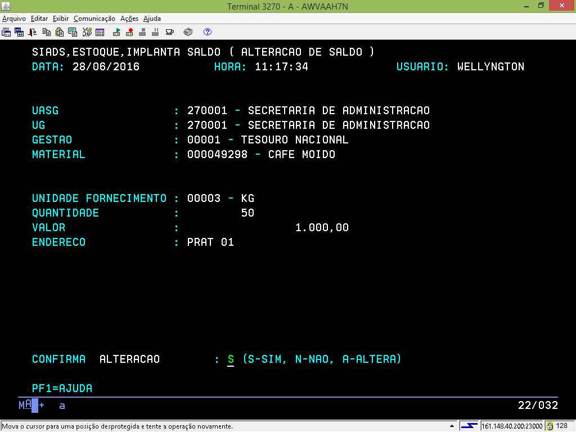Click the UG value SECRETARIA DE ADMINISTRACAO

[339, 125]
